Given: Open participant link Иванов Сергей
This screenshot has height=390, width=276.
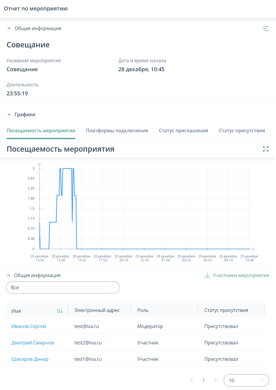Looking at the screenshot, I should pos(29,326).
